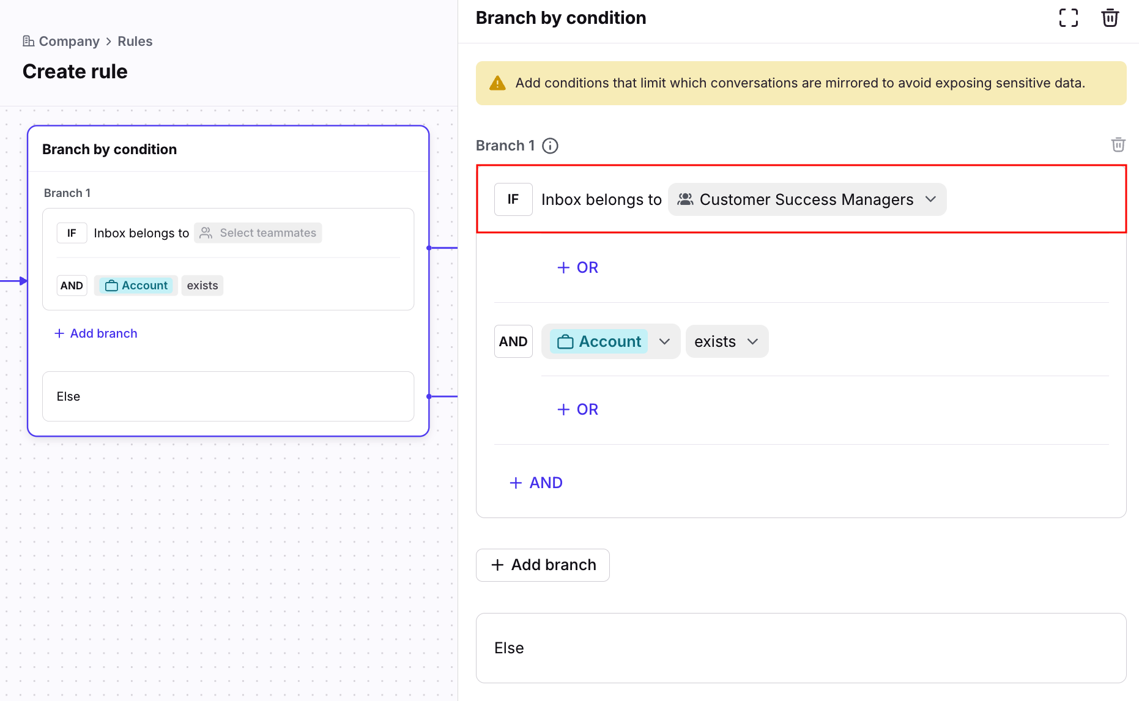Click Add branch button in the right panel
The height and width of the screenshot is (701, 1139).
pos(543,565)
